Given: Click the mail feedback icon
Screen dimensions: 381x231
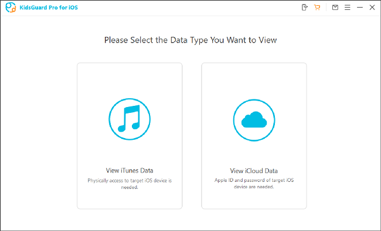Looking at the screenshot, I should point(335,7).
